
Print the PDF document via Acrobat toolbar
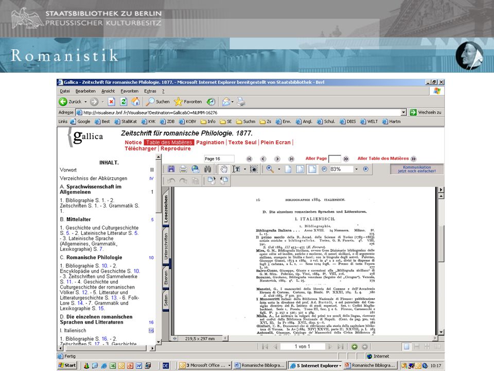[x=183, y=169]
